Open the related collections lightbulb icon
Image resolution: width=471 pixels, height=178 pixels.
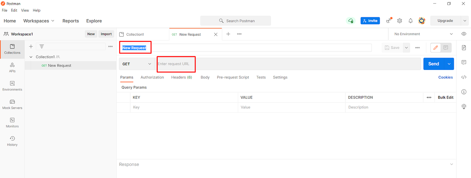(464, 106)
